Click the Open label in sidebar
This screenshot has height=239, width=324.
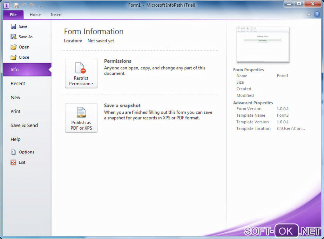tap(24, 47)
